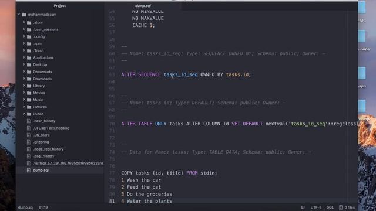Click the .bash_sessions folder icon
Screen dimensions: 376x211
29,29
